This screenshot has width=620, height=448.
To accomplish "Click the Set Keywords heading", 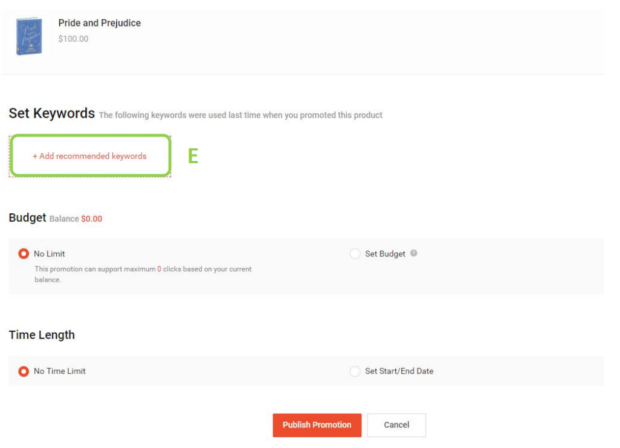I will click(52, 113).
